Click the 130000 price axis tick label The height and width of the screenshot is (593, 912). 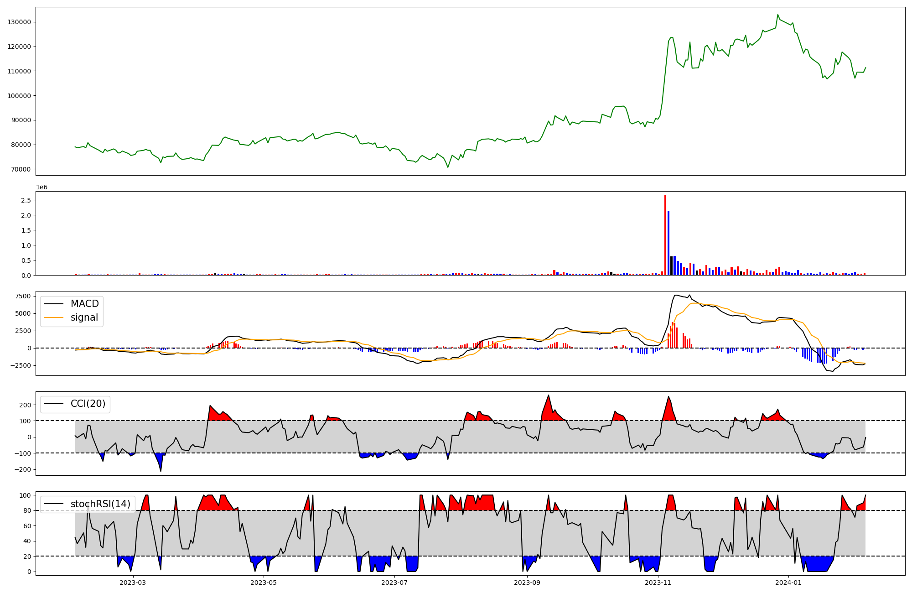click(19, 22)
